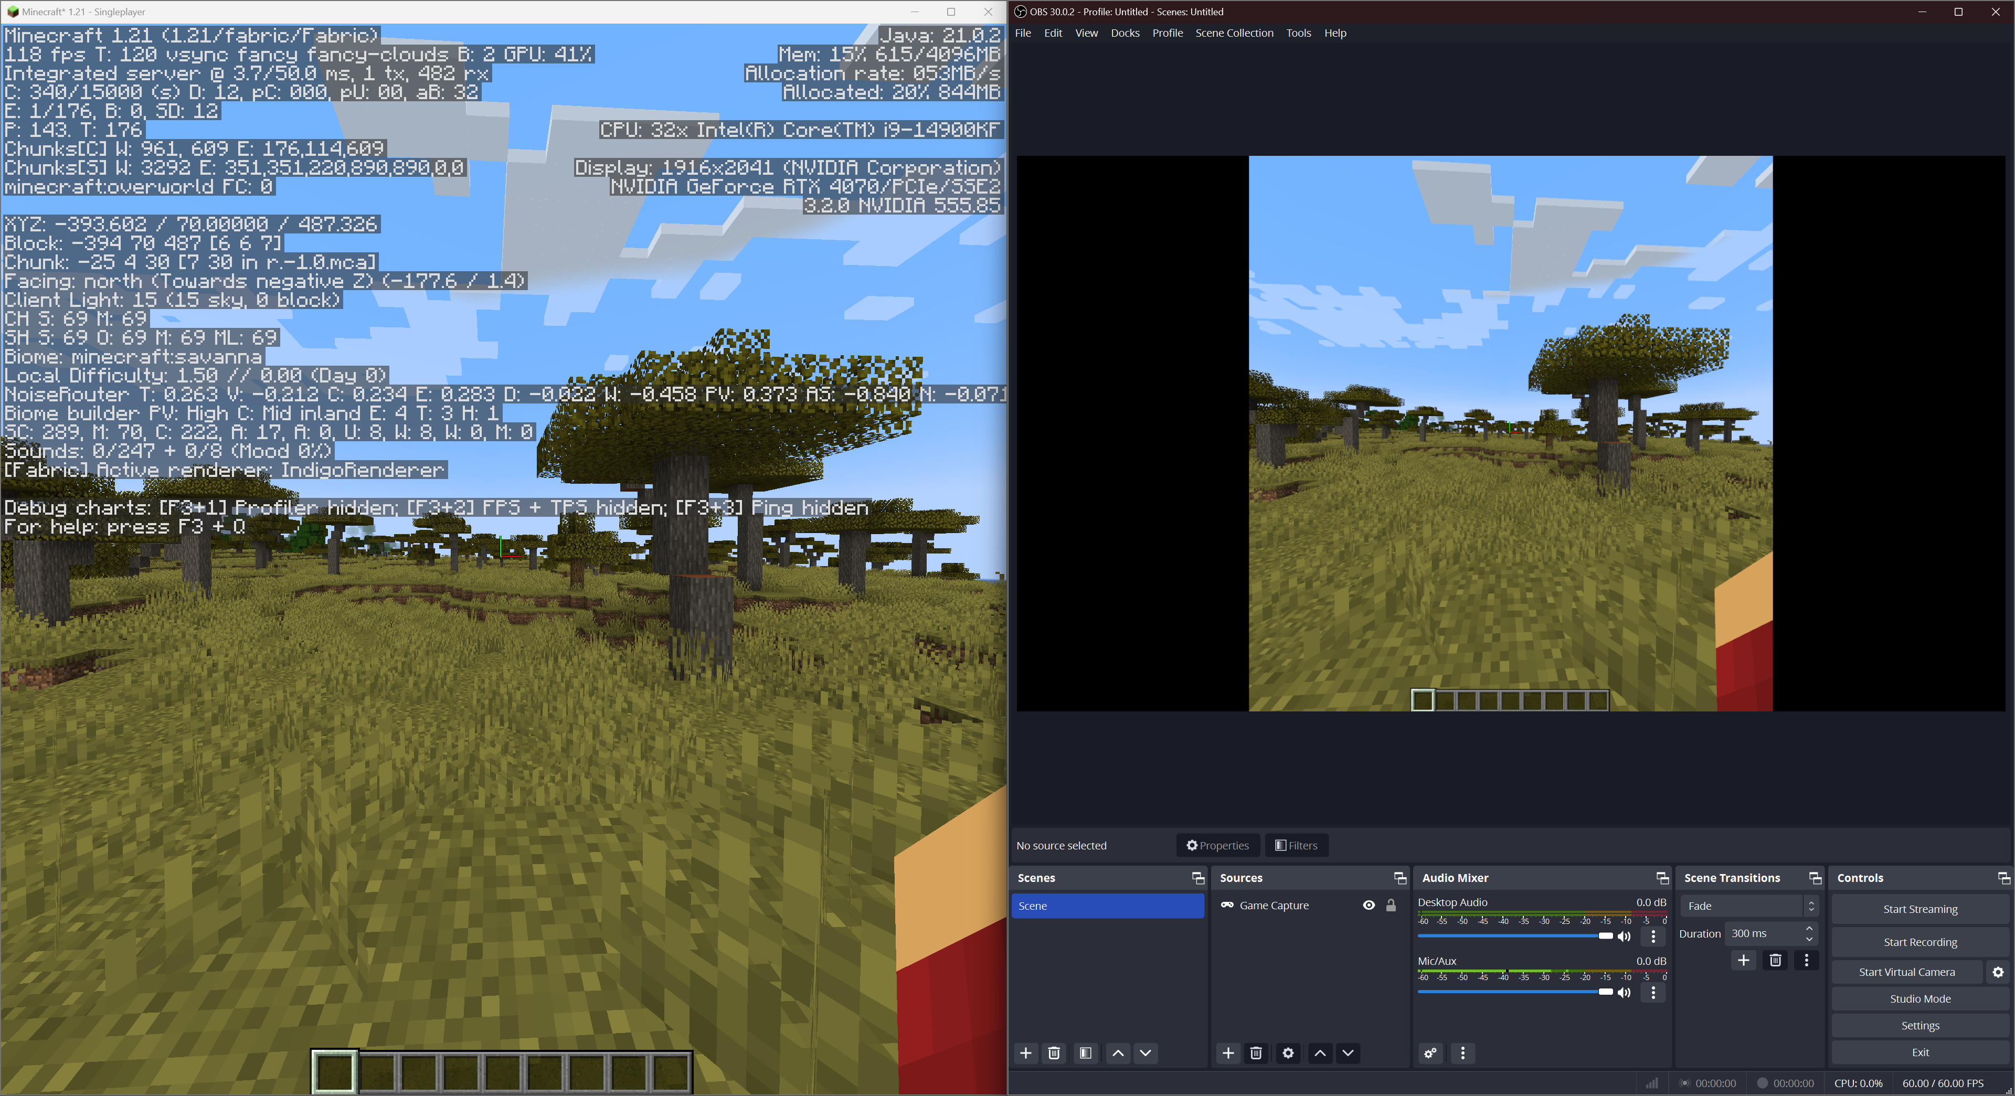The width and height of the screenshot is (2015, 1096).
Task: Open OBS Edit menu
Action: pos(1053,33)
